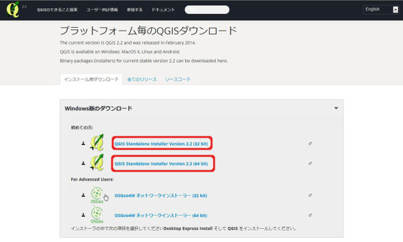Click external link icon on 32 bit Standalone row
This screenshot has width=403, height=242.
(310, 143)
